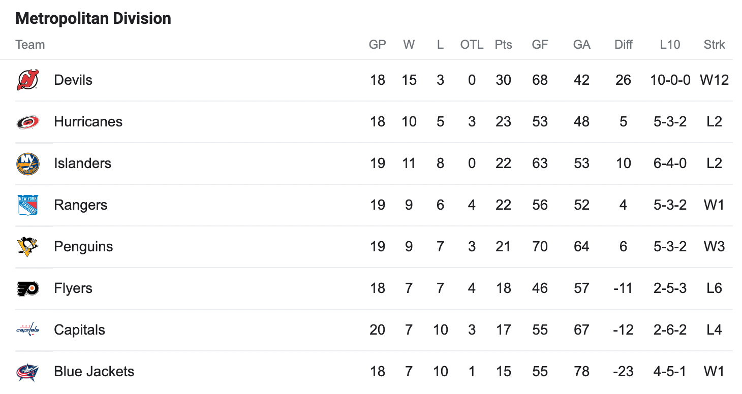Click the Penguins team logo
This screenshot has width=742, height=394.
click(x=27, y=247)
